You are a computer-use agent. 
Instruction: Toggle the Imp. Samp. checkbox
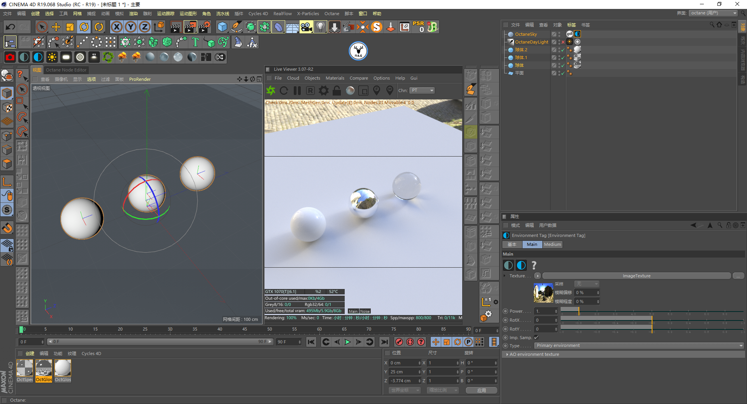[x=537, y=338]
